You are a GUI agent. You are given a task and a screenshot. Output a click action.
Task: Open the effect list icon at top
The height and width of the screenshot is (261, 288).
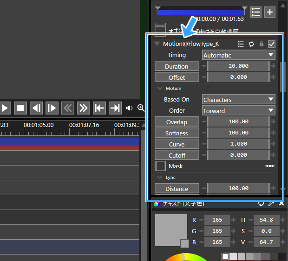coord(256,12)
